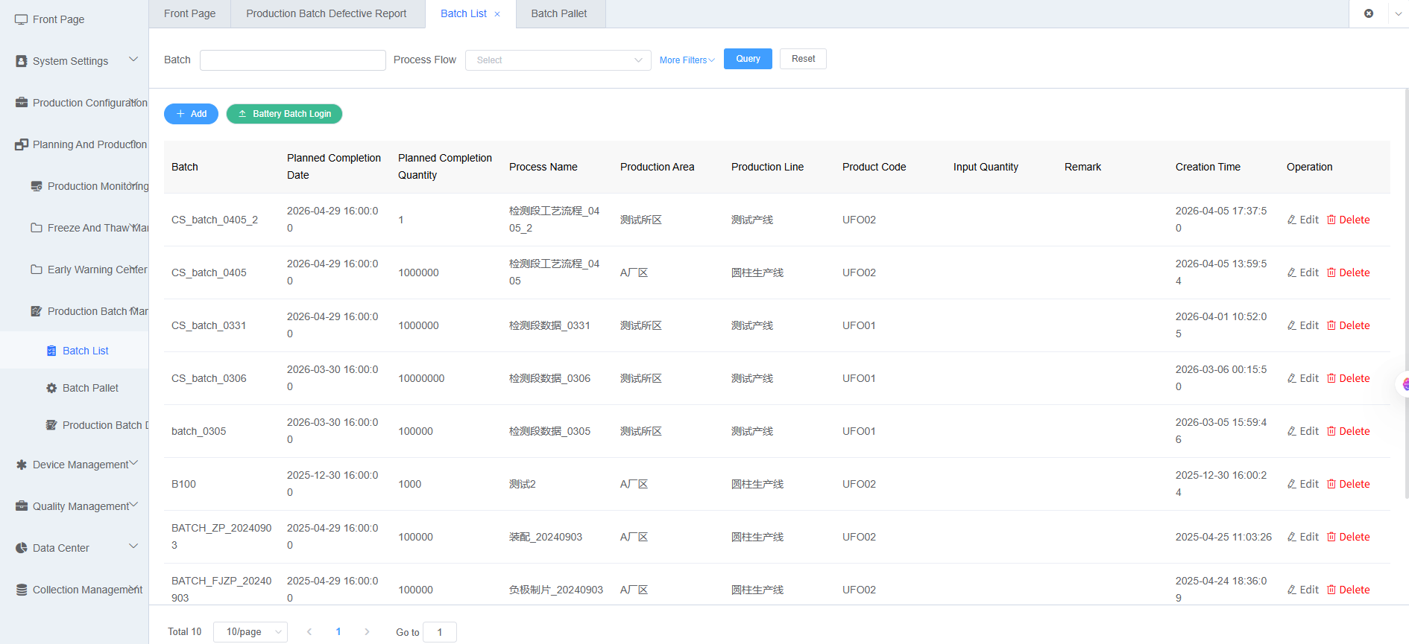Open the Process Flow select dropdown
1409x644 pixels.
click(x=558, y=60)
